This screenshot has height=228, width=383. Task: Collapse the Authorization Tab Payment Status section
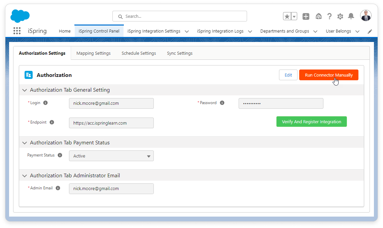(25, 143)
